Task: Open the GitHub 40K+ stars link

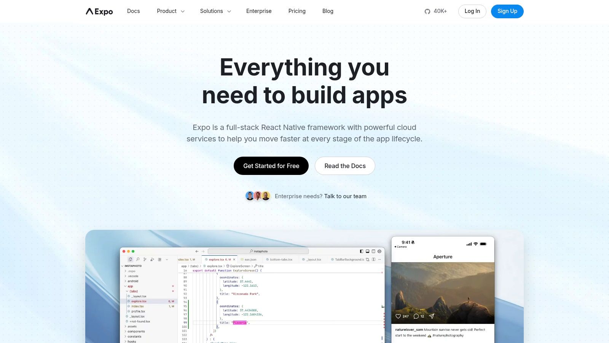Action: 436,11
